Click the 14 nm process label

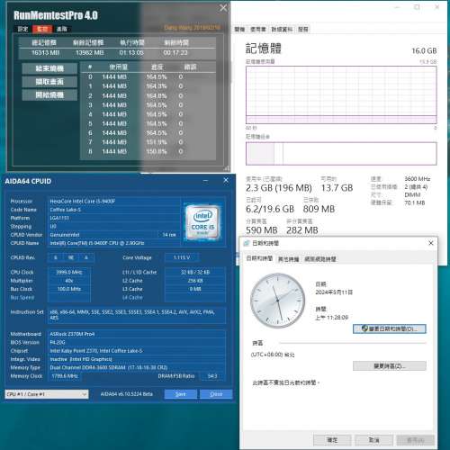pos(169,235)
